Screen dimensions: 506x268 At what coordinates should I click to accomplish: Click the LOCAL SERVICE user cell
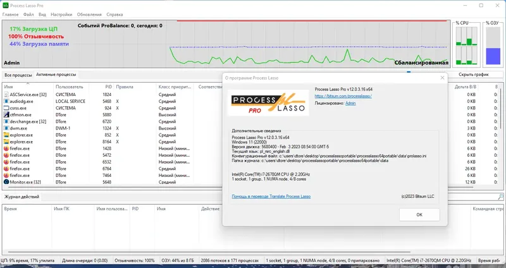[70, 101]
